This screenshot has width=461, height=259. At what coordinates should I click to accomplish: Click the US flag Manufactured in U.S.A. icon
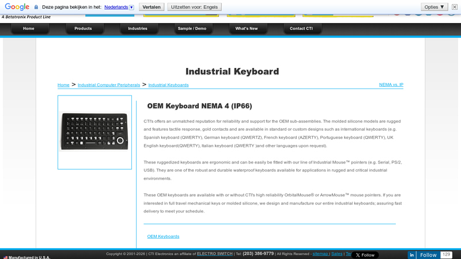[6, 257]
